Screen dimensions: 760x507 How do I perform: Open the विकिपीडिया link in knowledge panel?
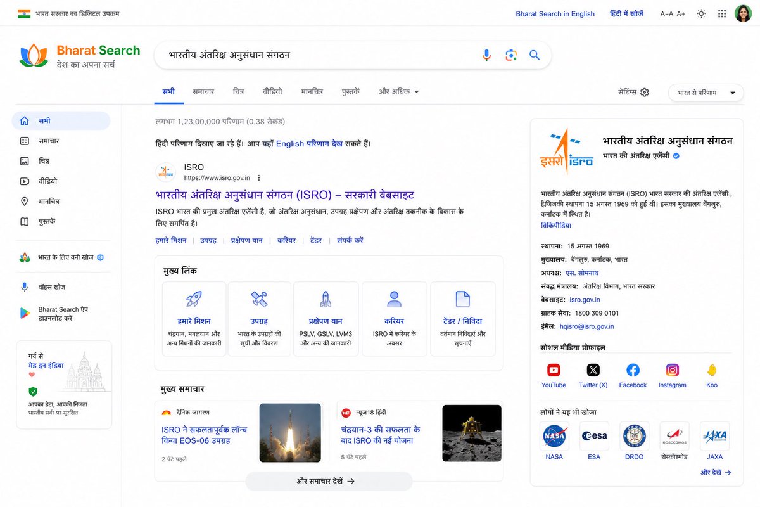tap(556, 225)
